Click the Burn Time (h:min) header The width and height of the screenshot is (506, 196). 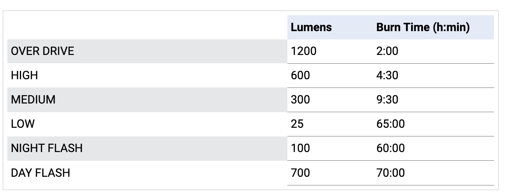pyautogui.click(x=423, y=27)
